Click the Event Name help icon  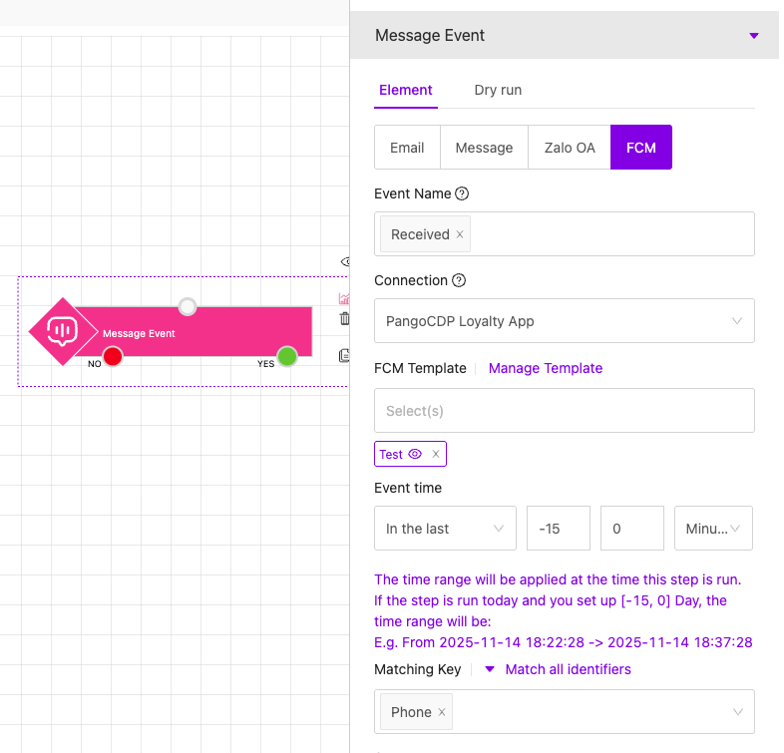pyautogui.click(x=462, y=194)
